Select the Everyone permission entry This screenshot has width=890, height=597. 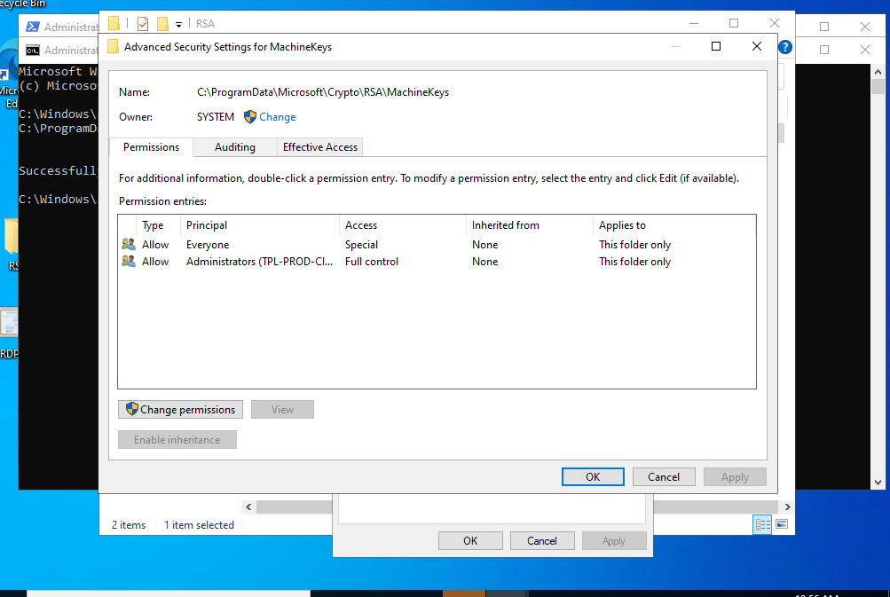[x=437, y=245]
